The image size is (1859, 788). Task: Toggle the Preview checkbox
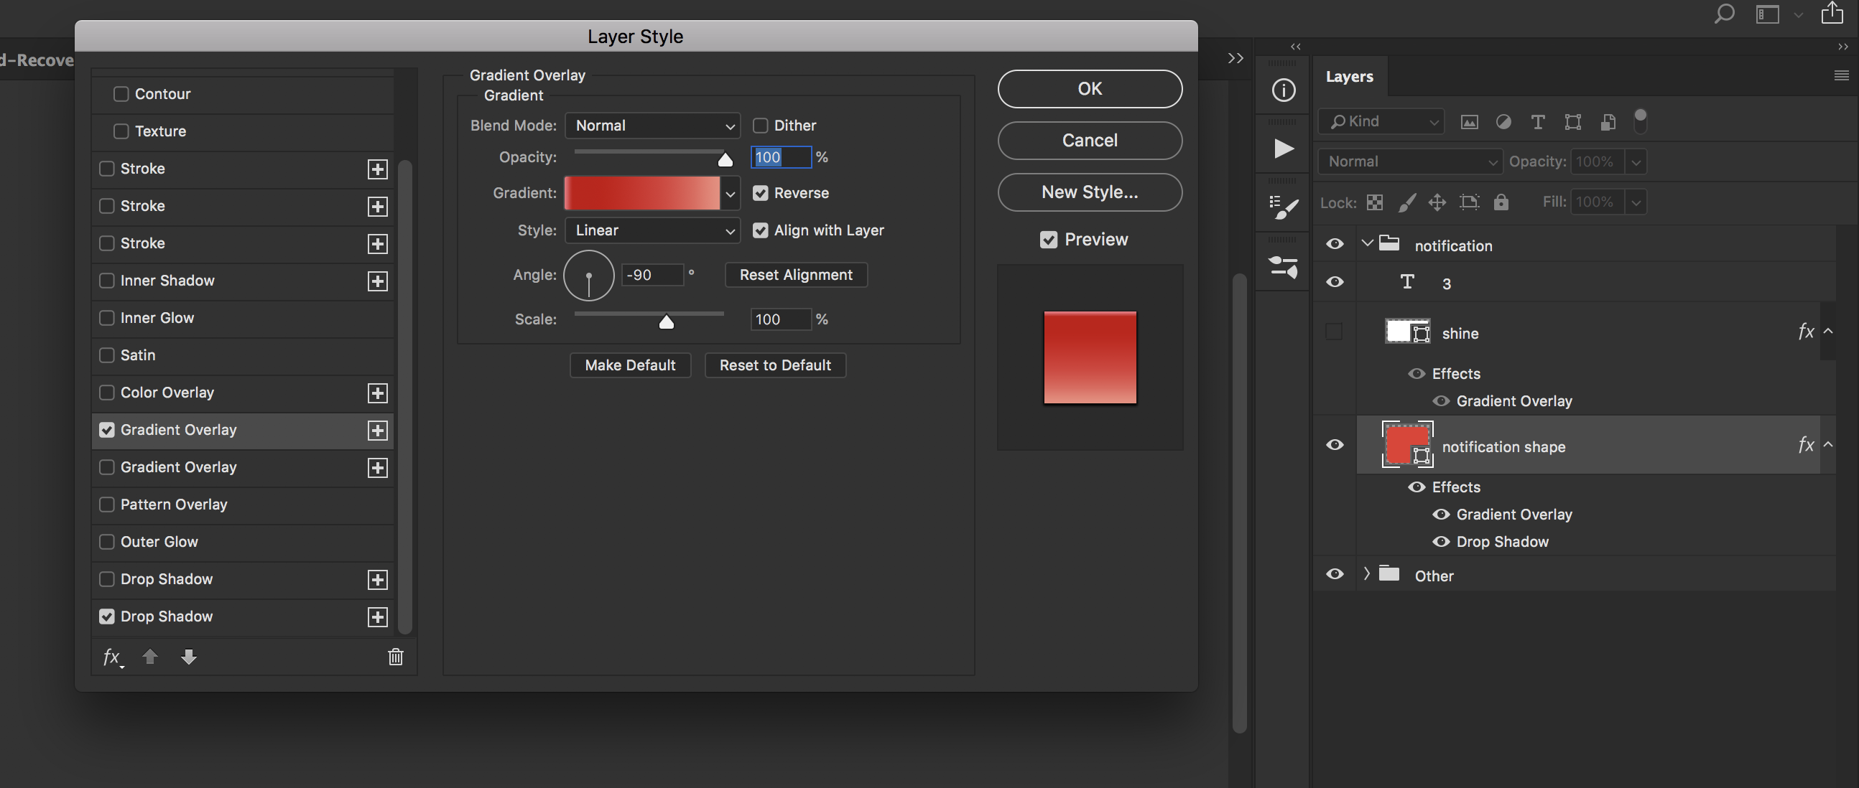click(x=1049, y=240)
